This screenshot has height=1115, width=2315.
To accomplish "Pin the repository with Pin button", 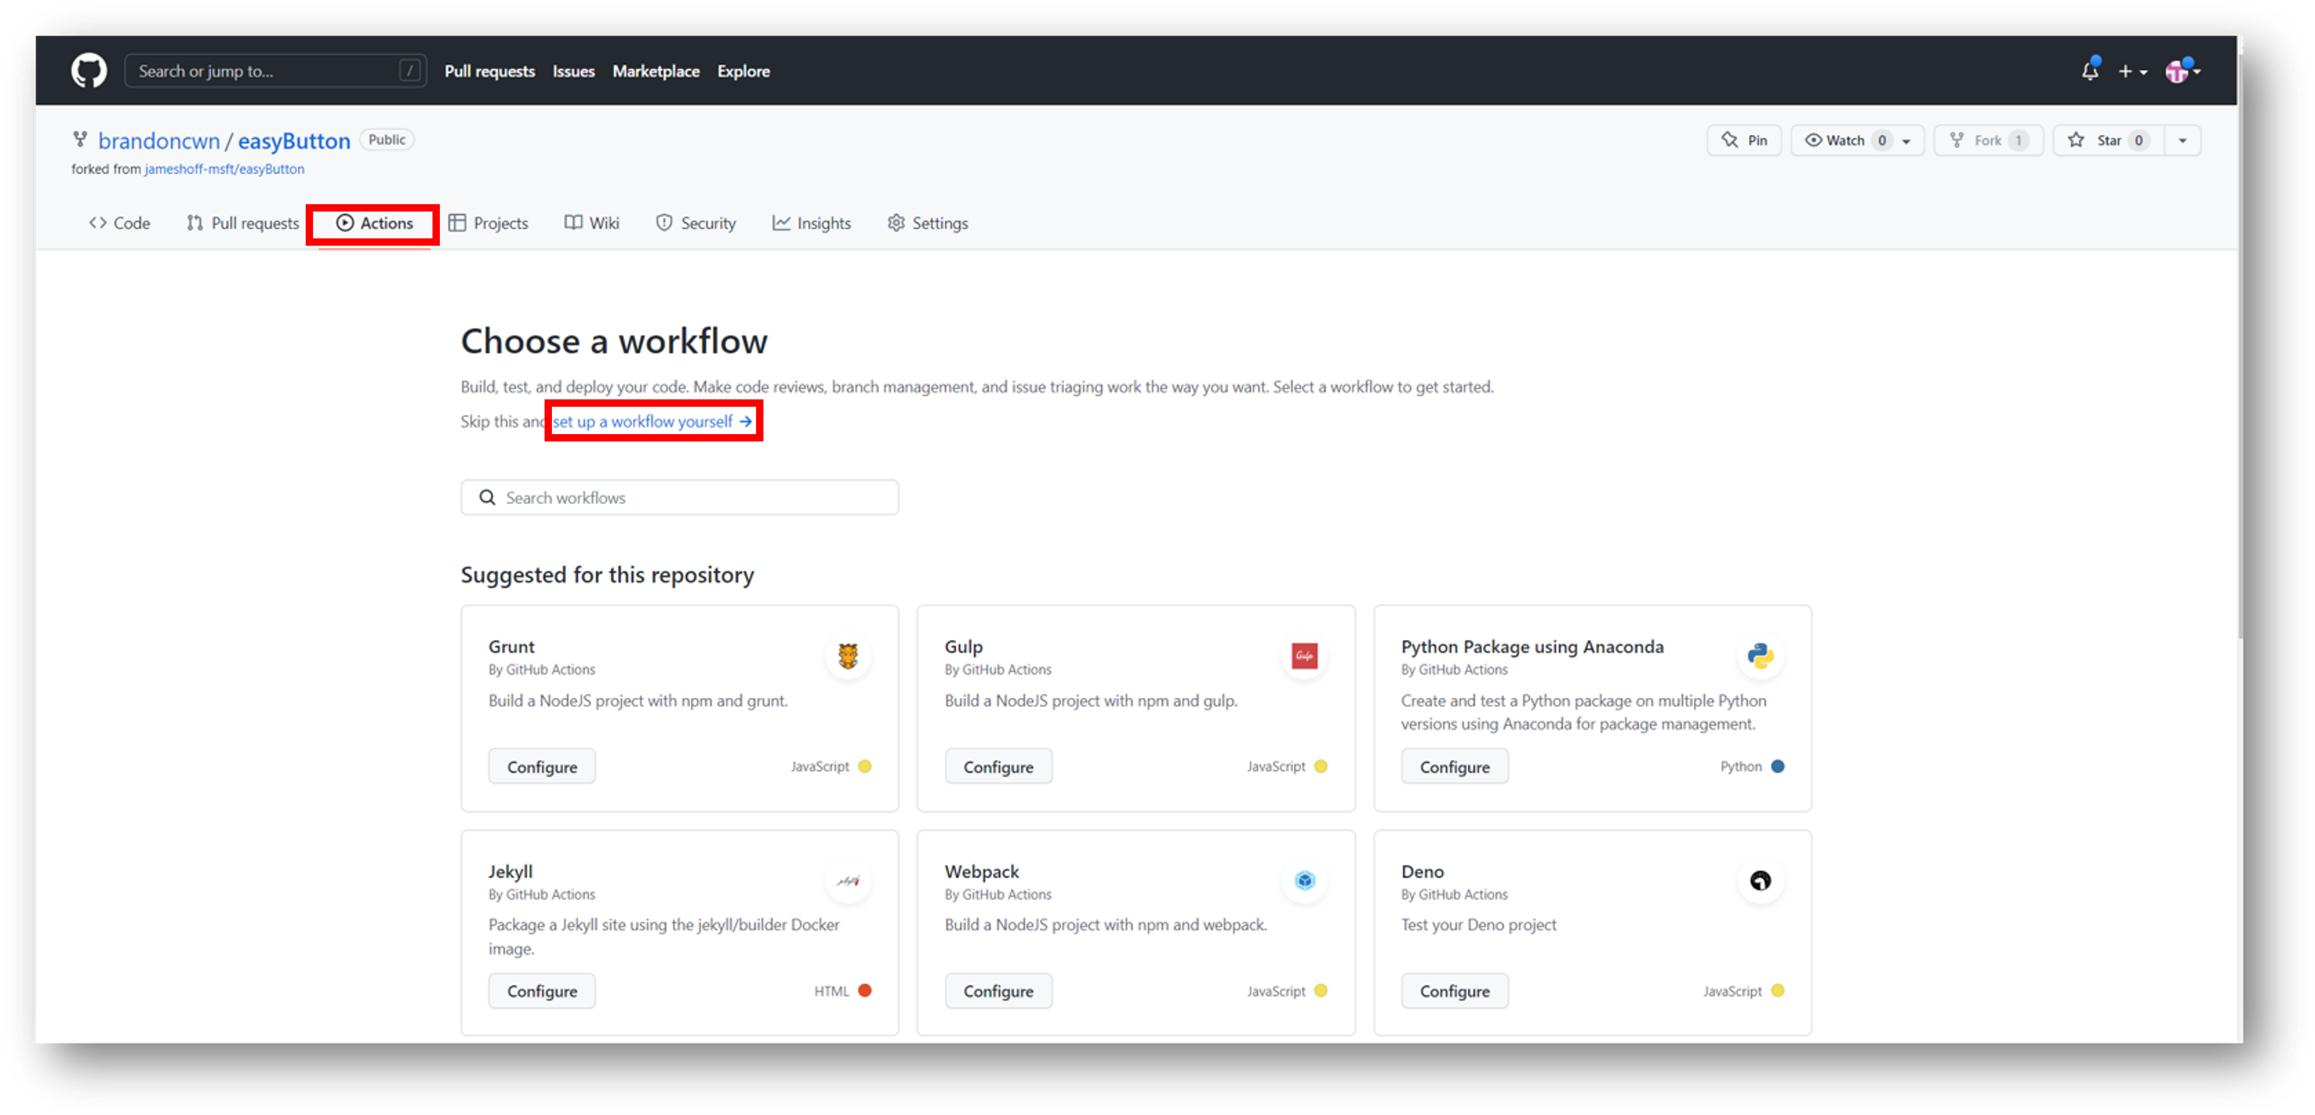I will pos(1744,140).
